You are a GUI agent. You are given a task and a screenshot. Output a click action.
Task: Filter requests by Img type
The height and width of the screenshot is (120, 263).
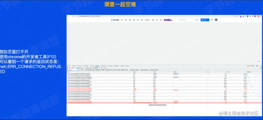pyautogui.click(x=105, y=70)
